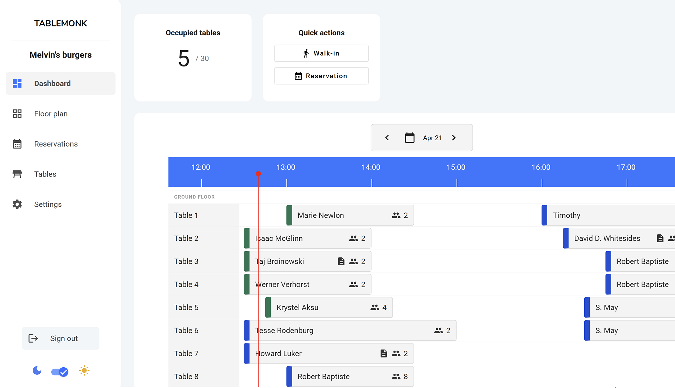
Task: Click the notes icon on Howard Luker's booking
Action: 384,353
